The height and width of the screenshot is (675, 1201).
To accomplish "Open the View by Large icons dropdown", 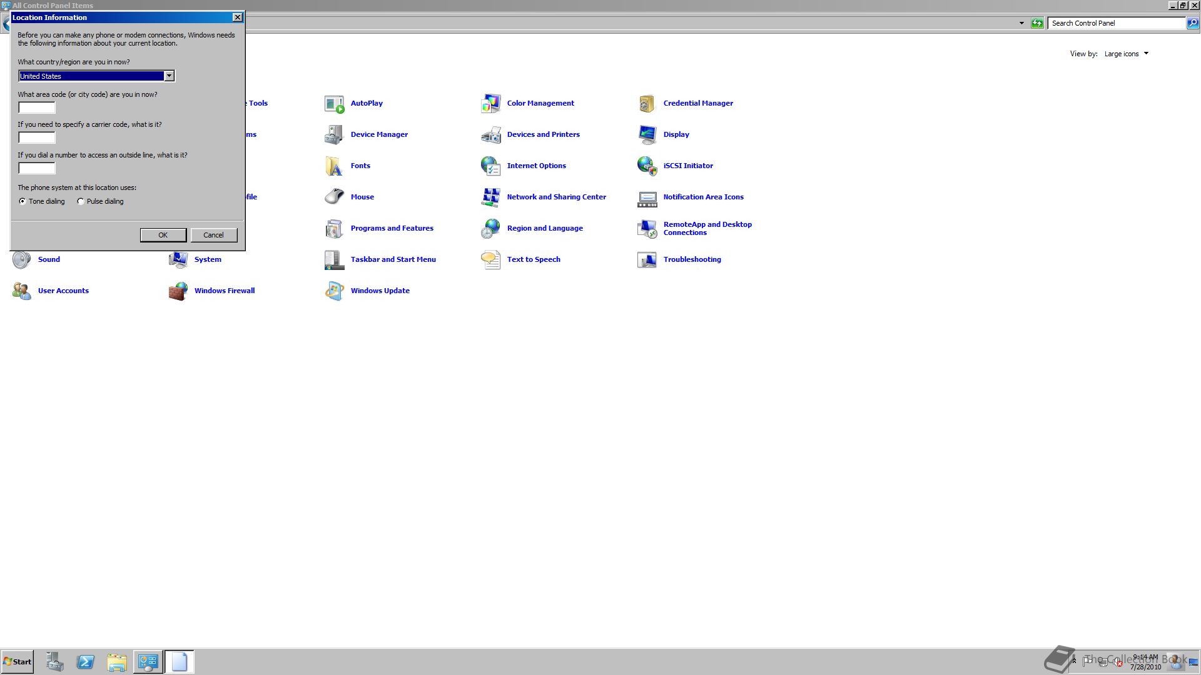I will [1126, 54].
